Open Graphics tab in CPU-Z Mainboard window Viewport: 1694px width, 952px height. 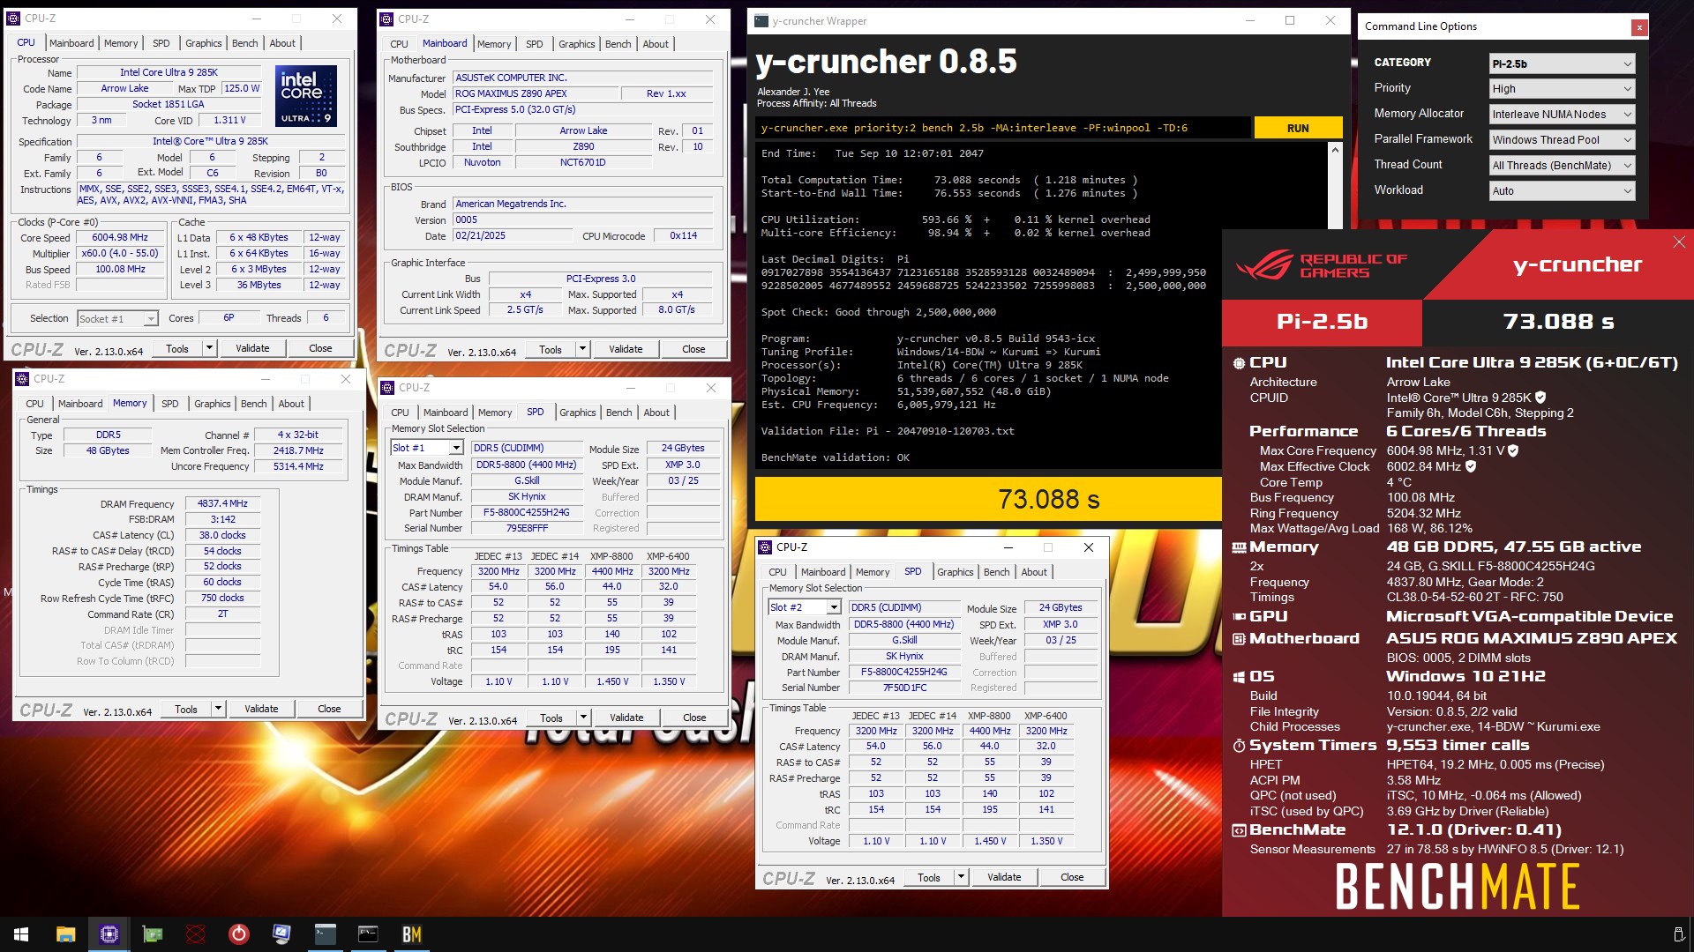577,44
